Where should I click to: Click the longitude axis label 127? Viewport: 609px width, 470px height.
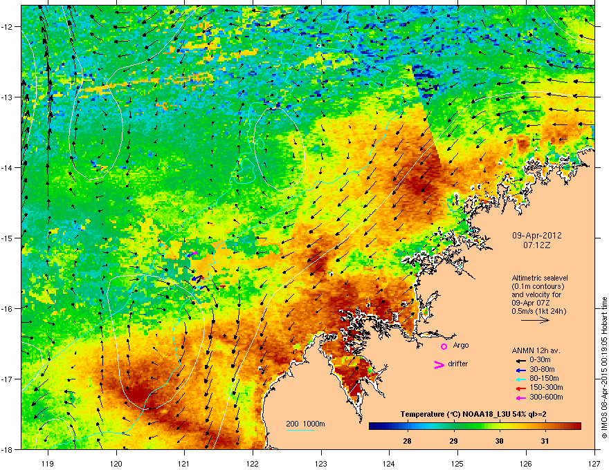(x=594, y=463)
